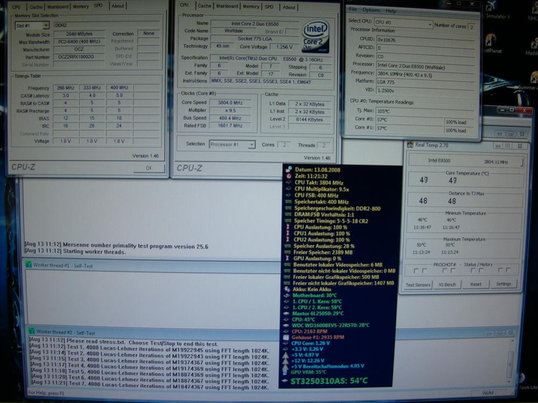Open Settings in Real Temp
This screenshot has width=538, height=403.
coord(504,284)
